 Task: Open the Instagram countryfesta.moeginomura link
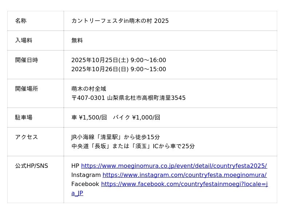coord(184,175)
